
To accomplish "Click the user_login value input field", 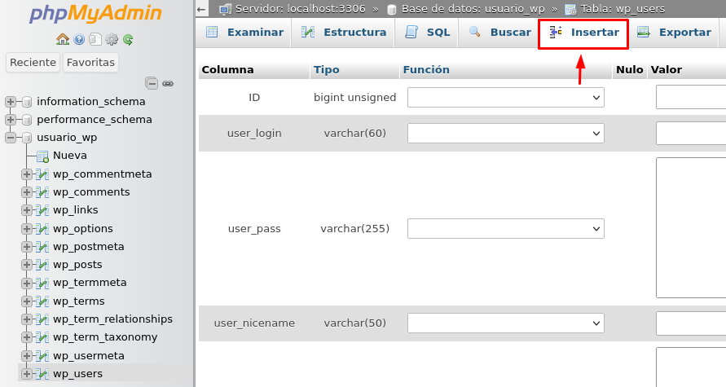I will tap(691, 134).
